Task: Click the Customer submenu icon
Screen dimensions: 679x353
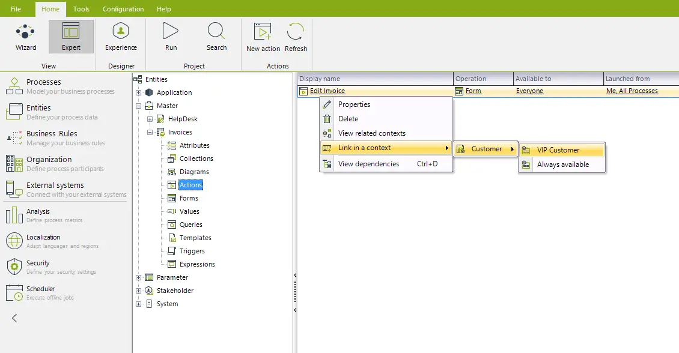Action: tap(461, 149)
